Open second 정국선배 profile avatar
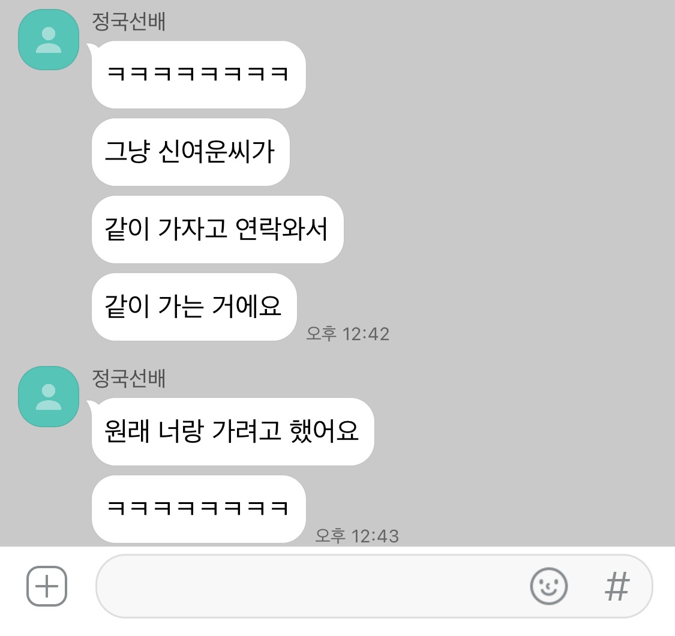This screenshot has width=675, height=636. (x=49, y=397)
